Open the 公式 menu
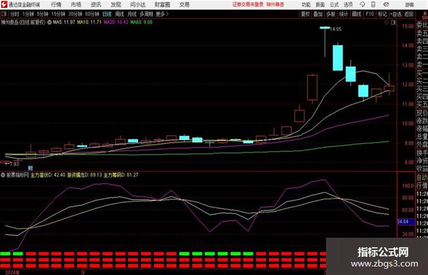This screenshot has height=275, width=428. (x=334, y=5)
